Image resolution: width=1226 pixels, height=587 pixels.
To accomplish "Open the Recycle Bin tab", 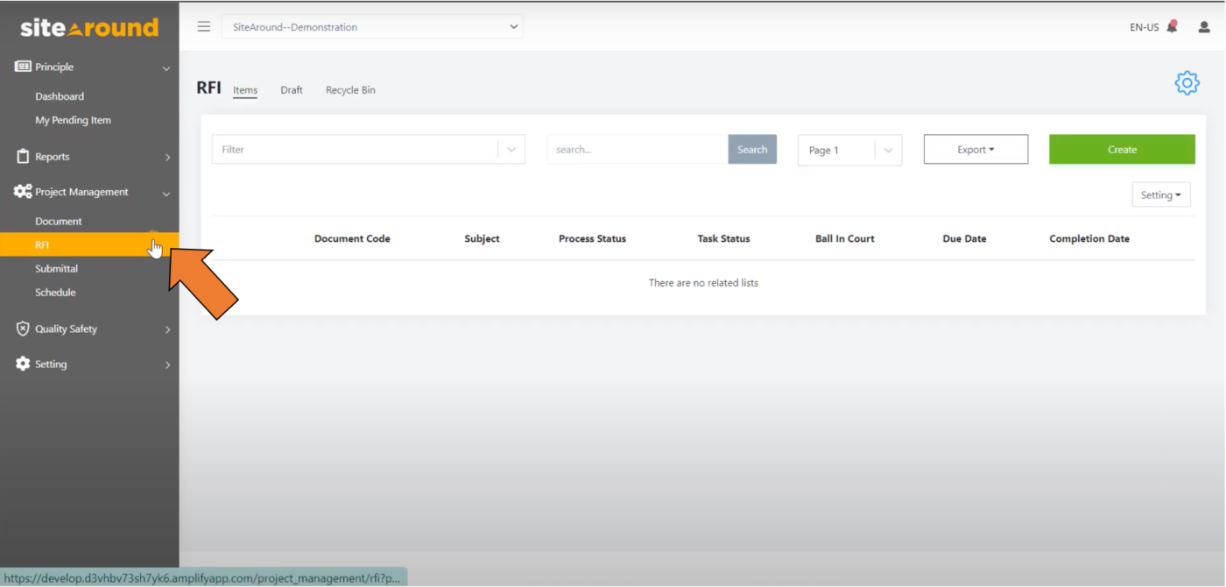I will click(349, 89).
